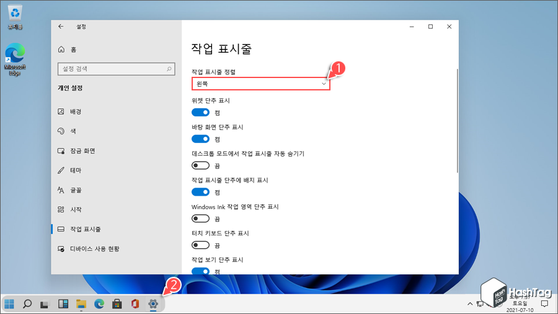Click the magnifier icon in settings search
558x314 pixels.
tap(169, 69)
